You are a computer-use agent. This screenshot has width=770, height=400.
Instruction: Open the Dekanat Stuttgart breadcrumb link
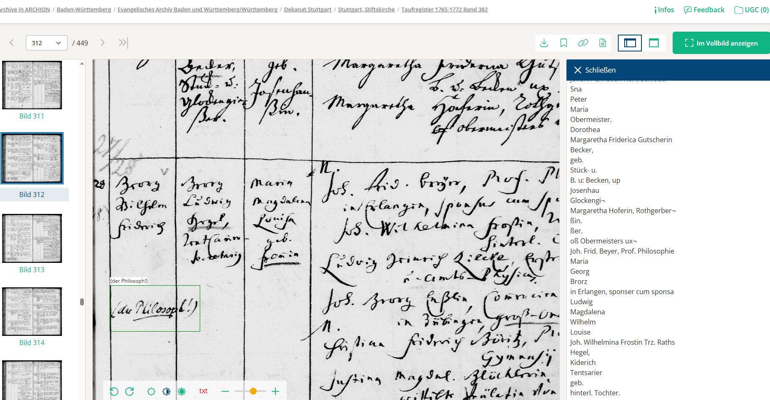pyautogui.click(x=308, y=9)
